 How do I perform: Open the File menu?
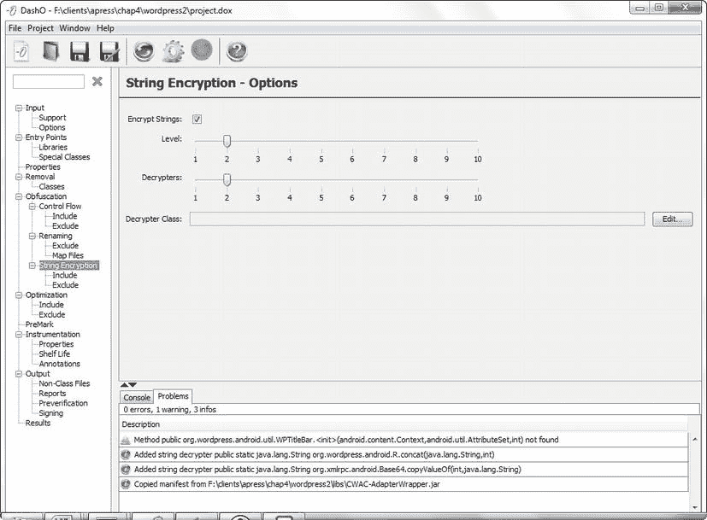[15, 28]
